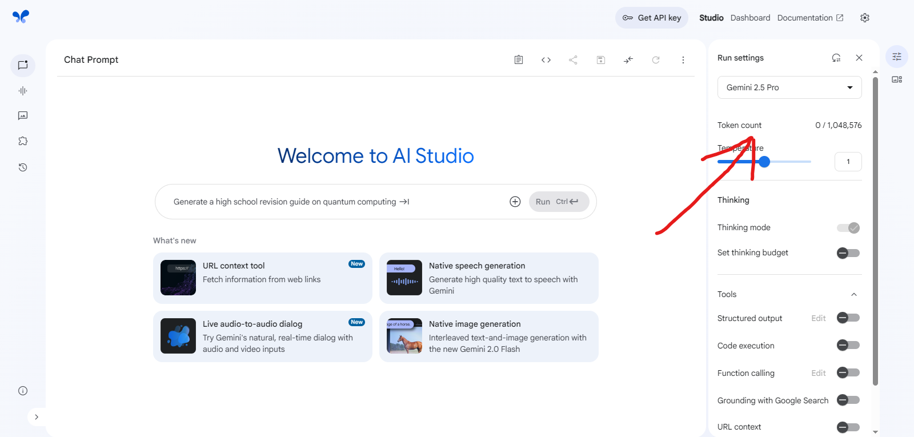Click the Clear chat refresh icon
This screenshot has height=437, width=914.
click(x=656, y=60)
